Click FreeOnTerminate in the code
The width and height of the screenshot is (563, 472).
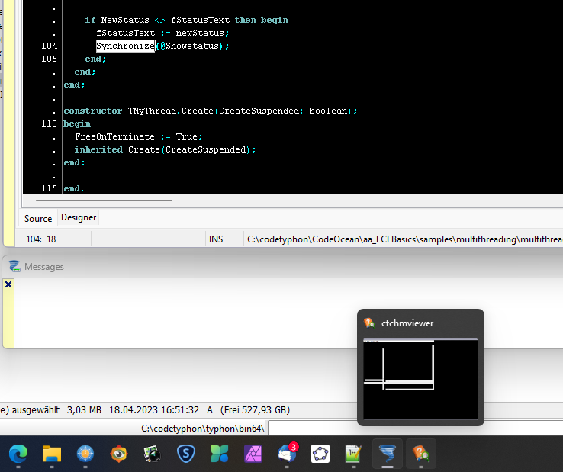pyautogui.click(x=114, y=136)
